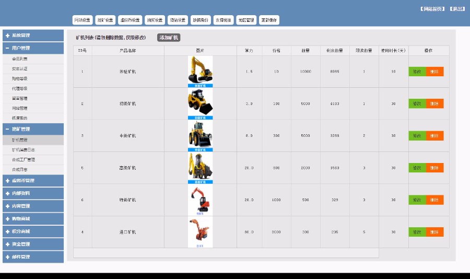Click green 修改 button for 高级矿机

417,168
